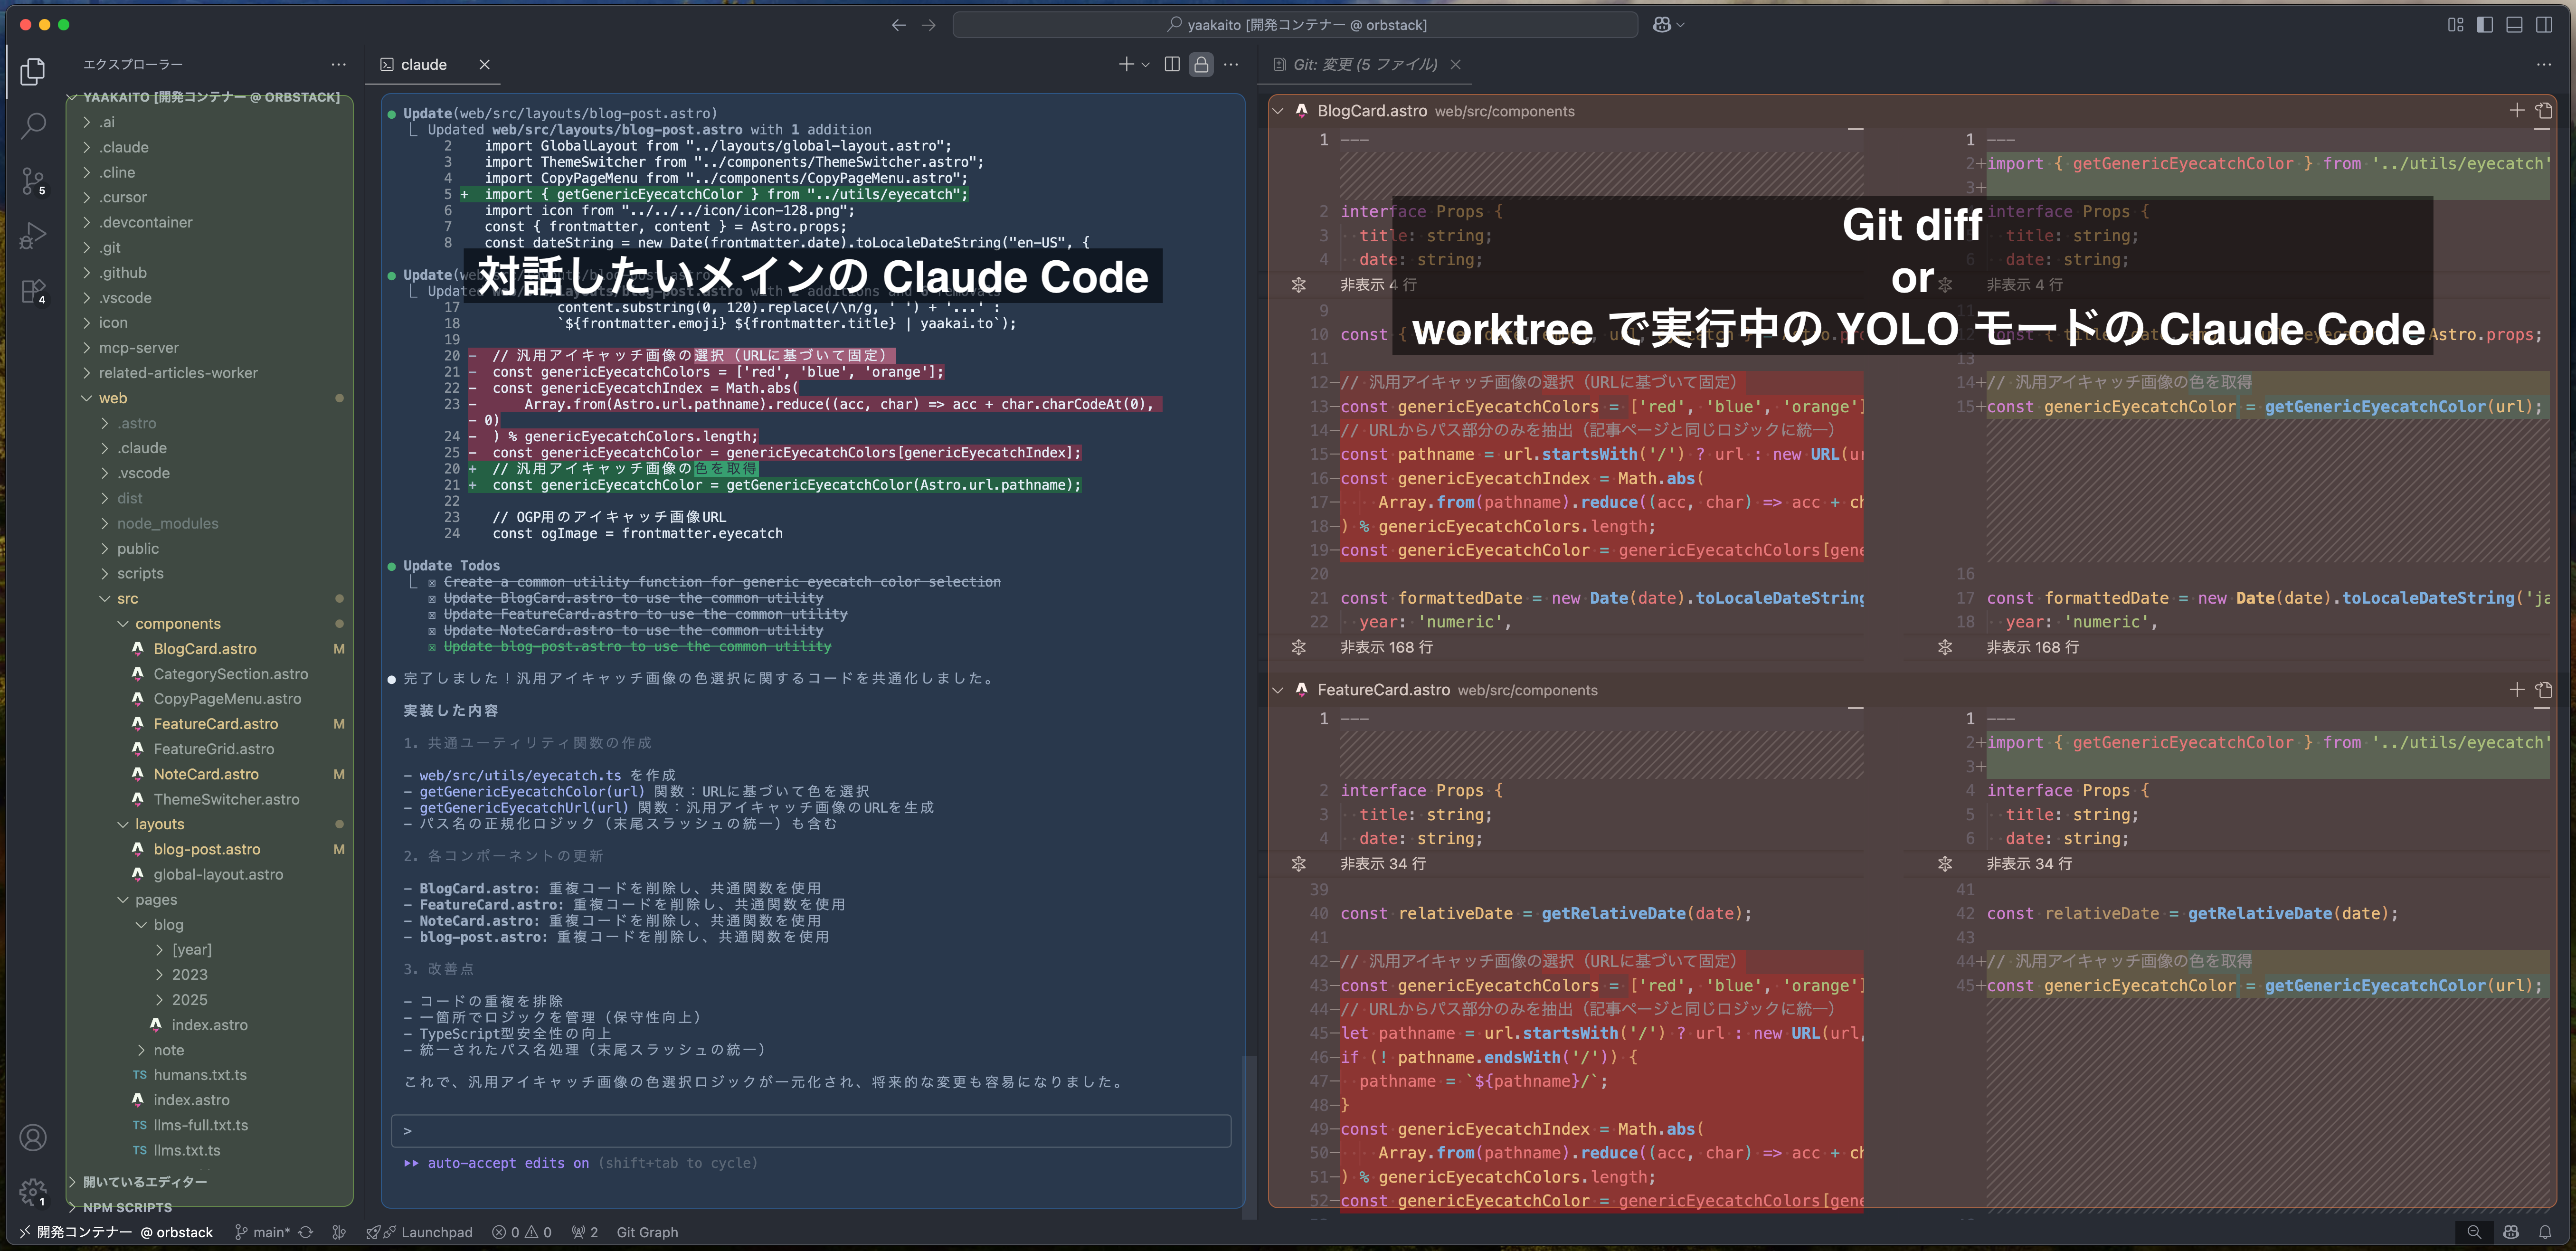
Task: Open NoteCard.astro in explorer tree
Action: (206, 774)
